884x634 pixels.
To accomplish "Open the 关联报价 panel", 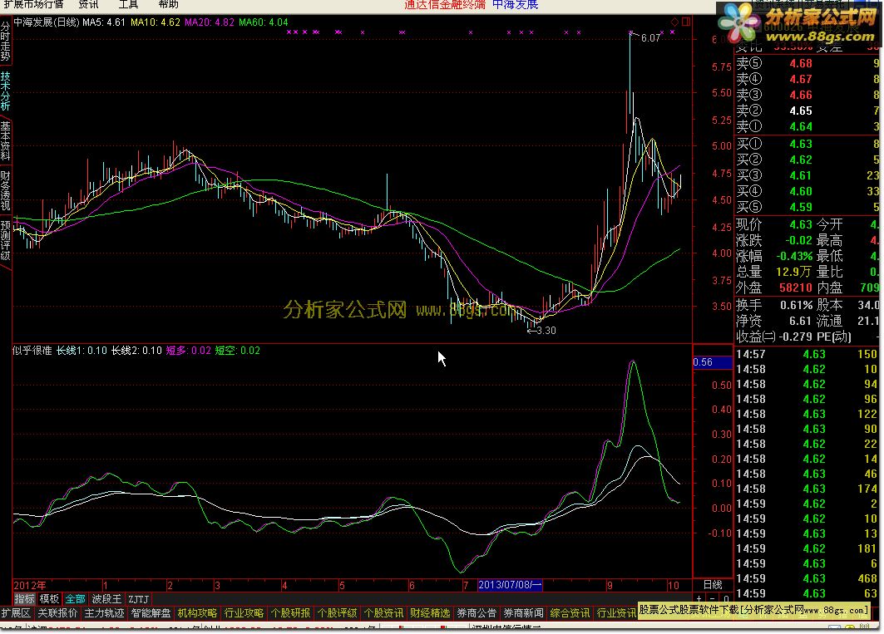I will 57,612.
